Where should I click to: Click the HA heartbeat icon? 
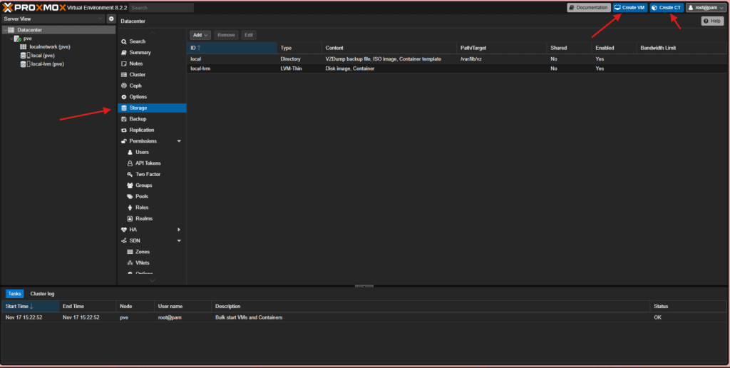click(124, 230)
